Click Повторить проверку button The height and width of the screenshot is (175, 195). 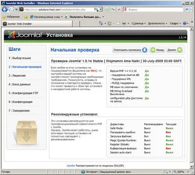click(x=130, y=50)
